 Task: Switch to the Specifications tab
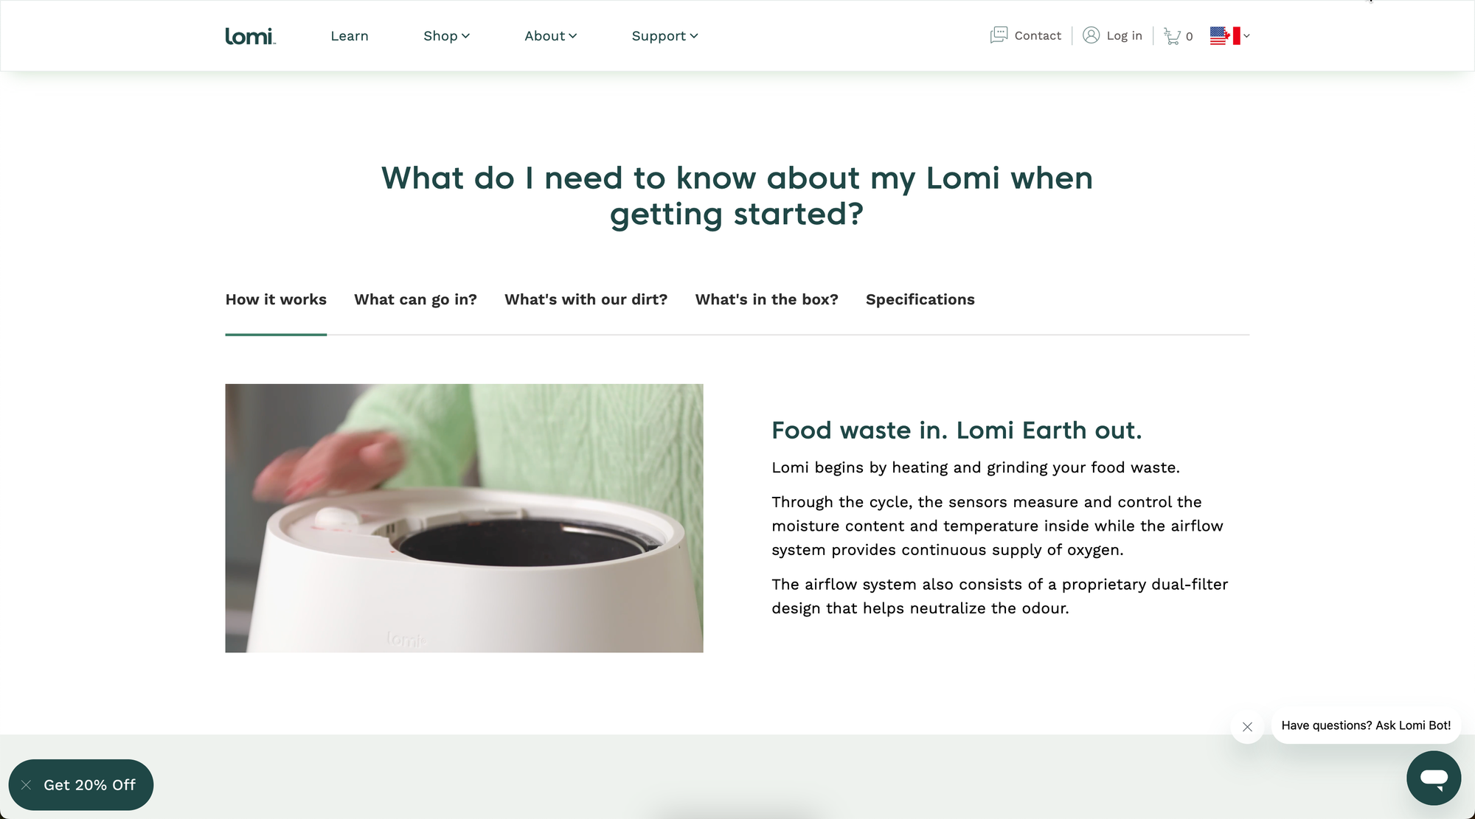click(x=920, y=299)
